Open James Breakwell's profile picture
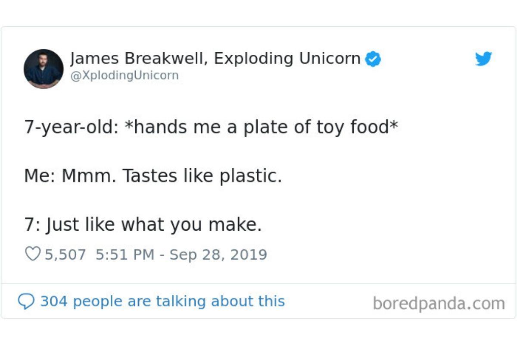Screen dimensions: 517x345 click(44, 69)
